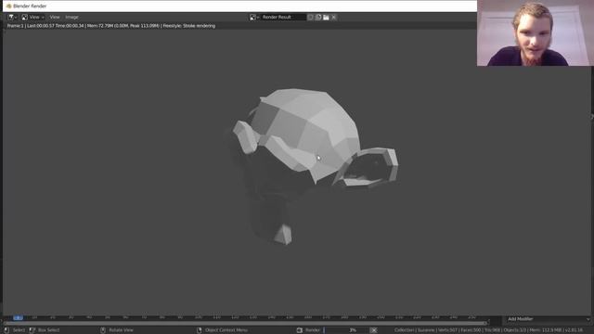
Task: Click the Object Context Menu mouse icon
Action: pyautogui.click(x=200, y=330)
